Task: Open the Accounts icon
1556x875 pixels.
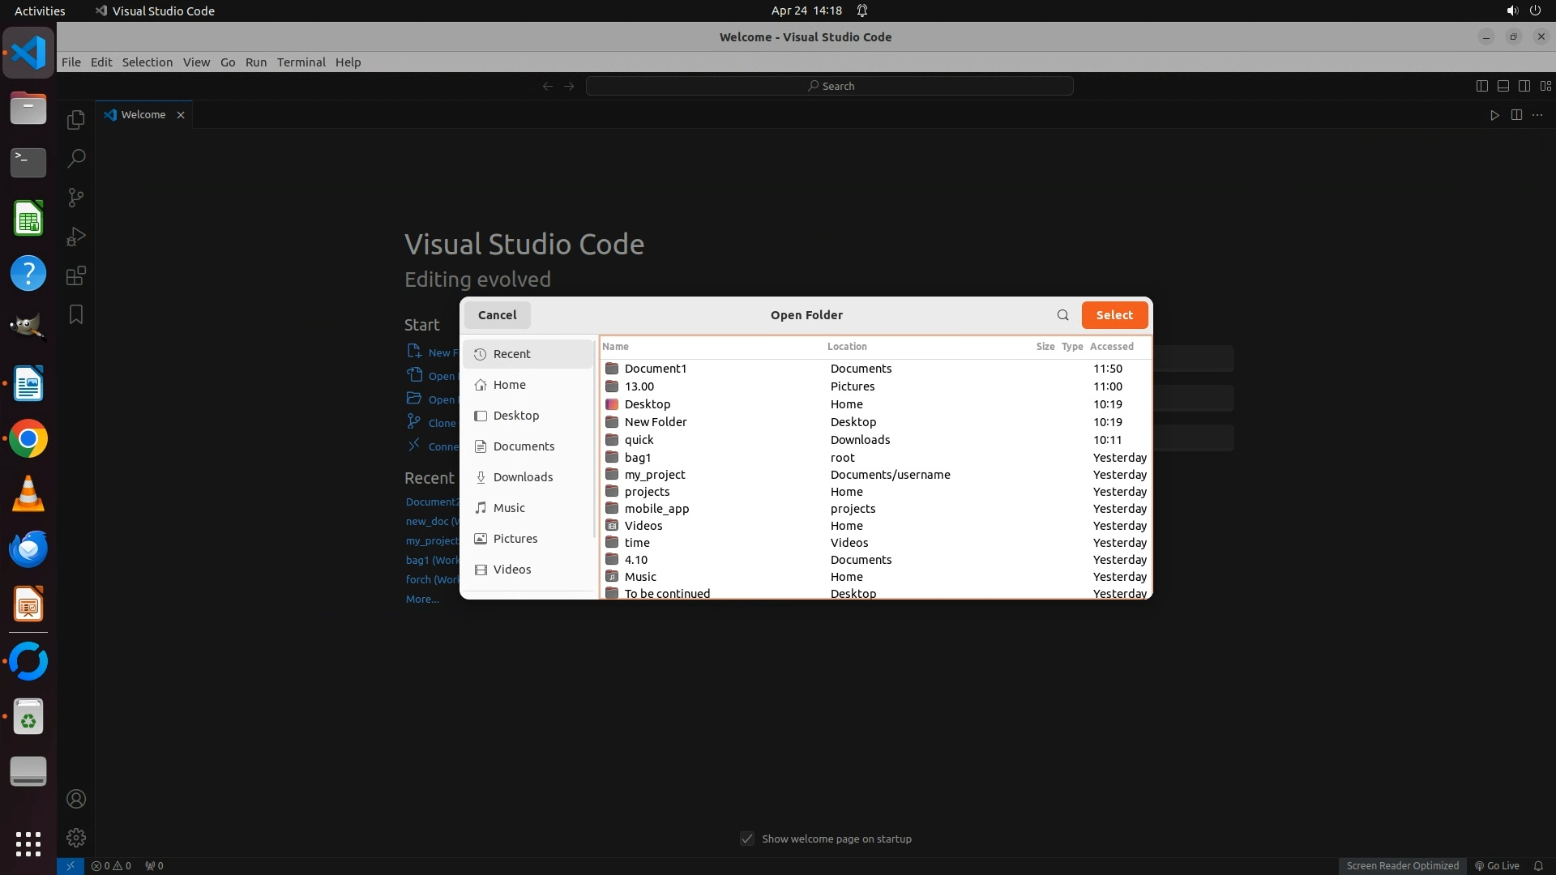Action: click(76, 799)
